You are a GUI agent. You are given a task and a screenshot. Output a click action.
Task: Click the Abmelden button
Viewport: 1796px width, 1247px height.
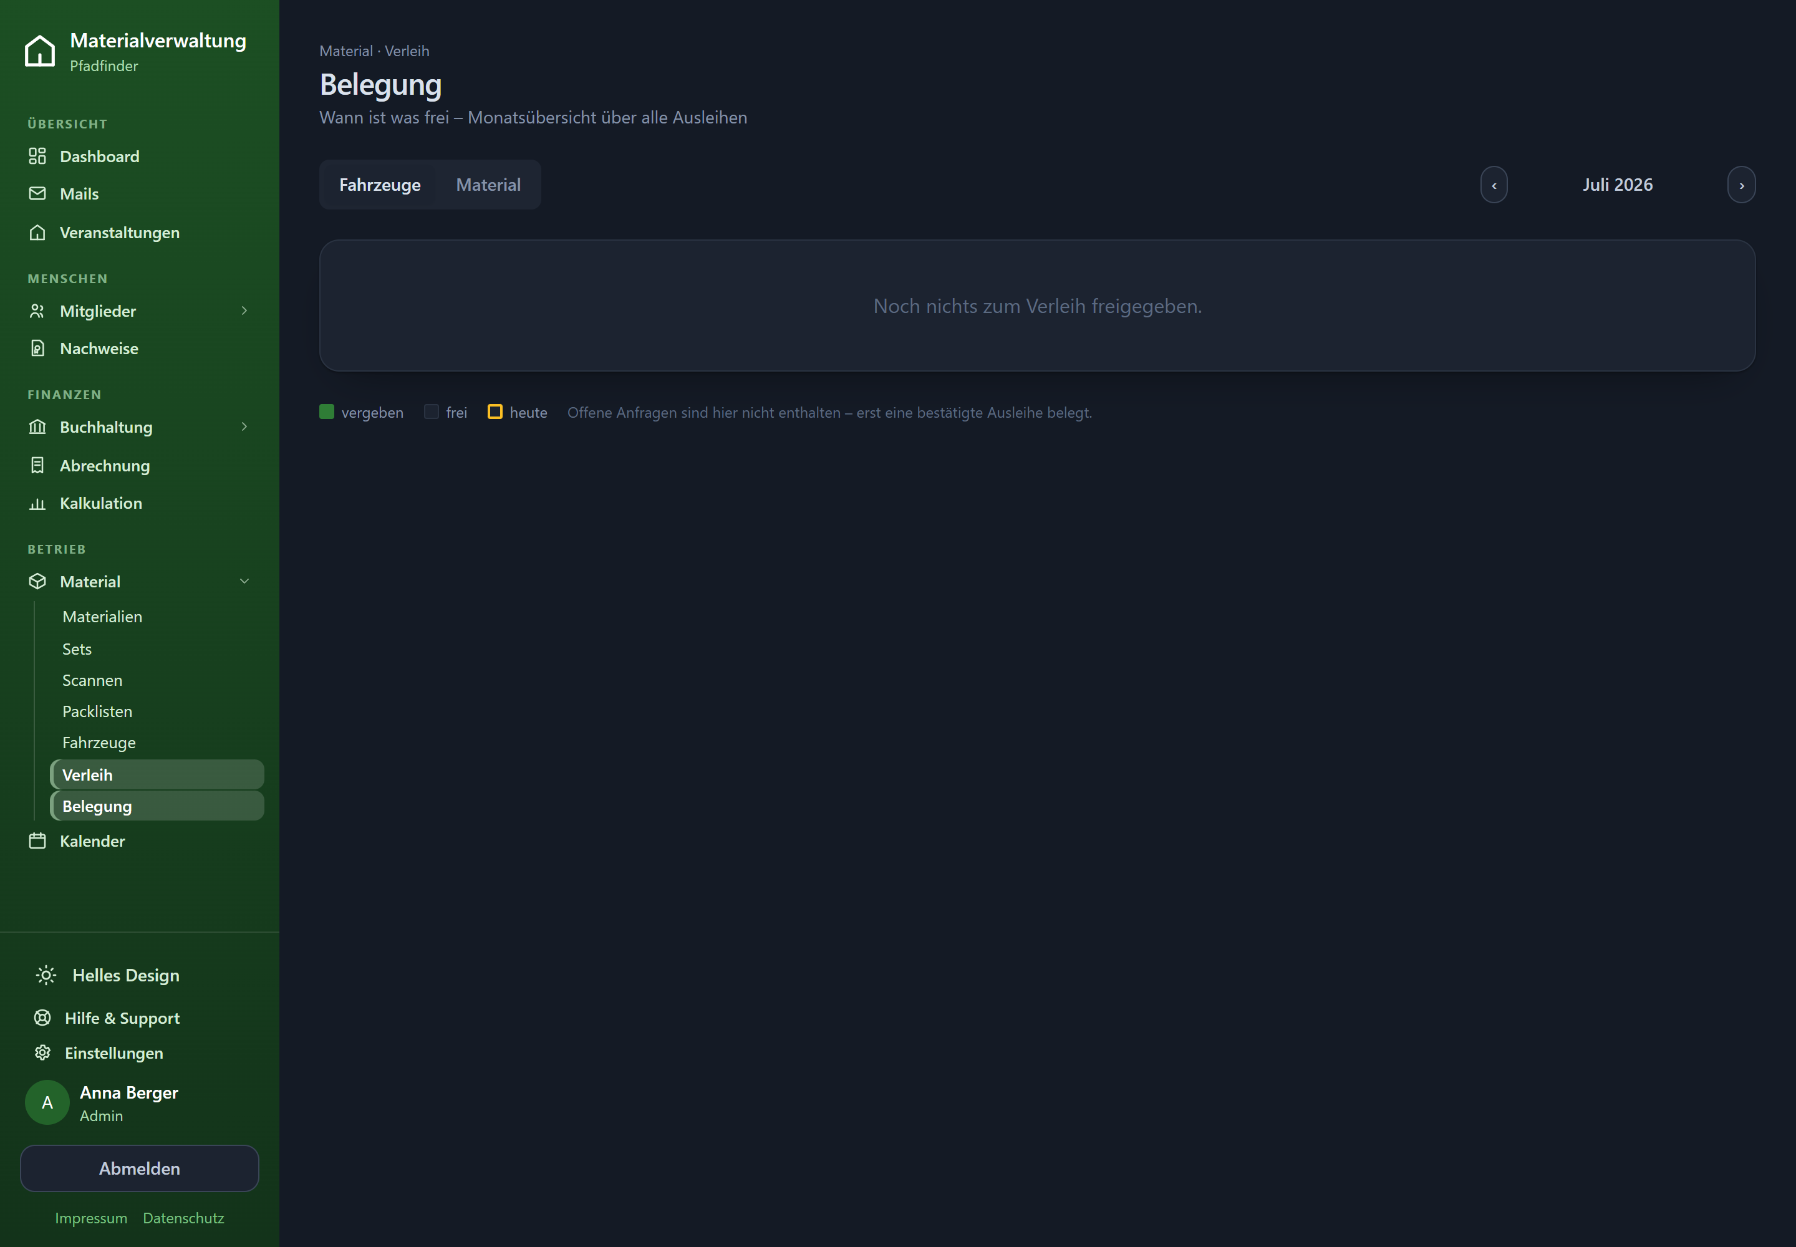pos(140,1169)
